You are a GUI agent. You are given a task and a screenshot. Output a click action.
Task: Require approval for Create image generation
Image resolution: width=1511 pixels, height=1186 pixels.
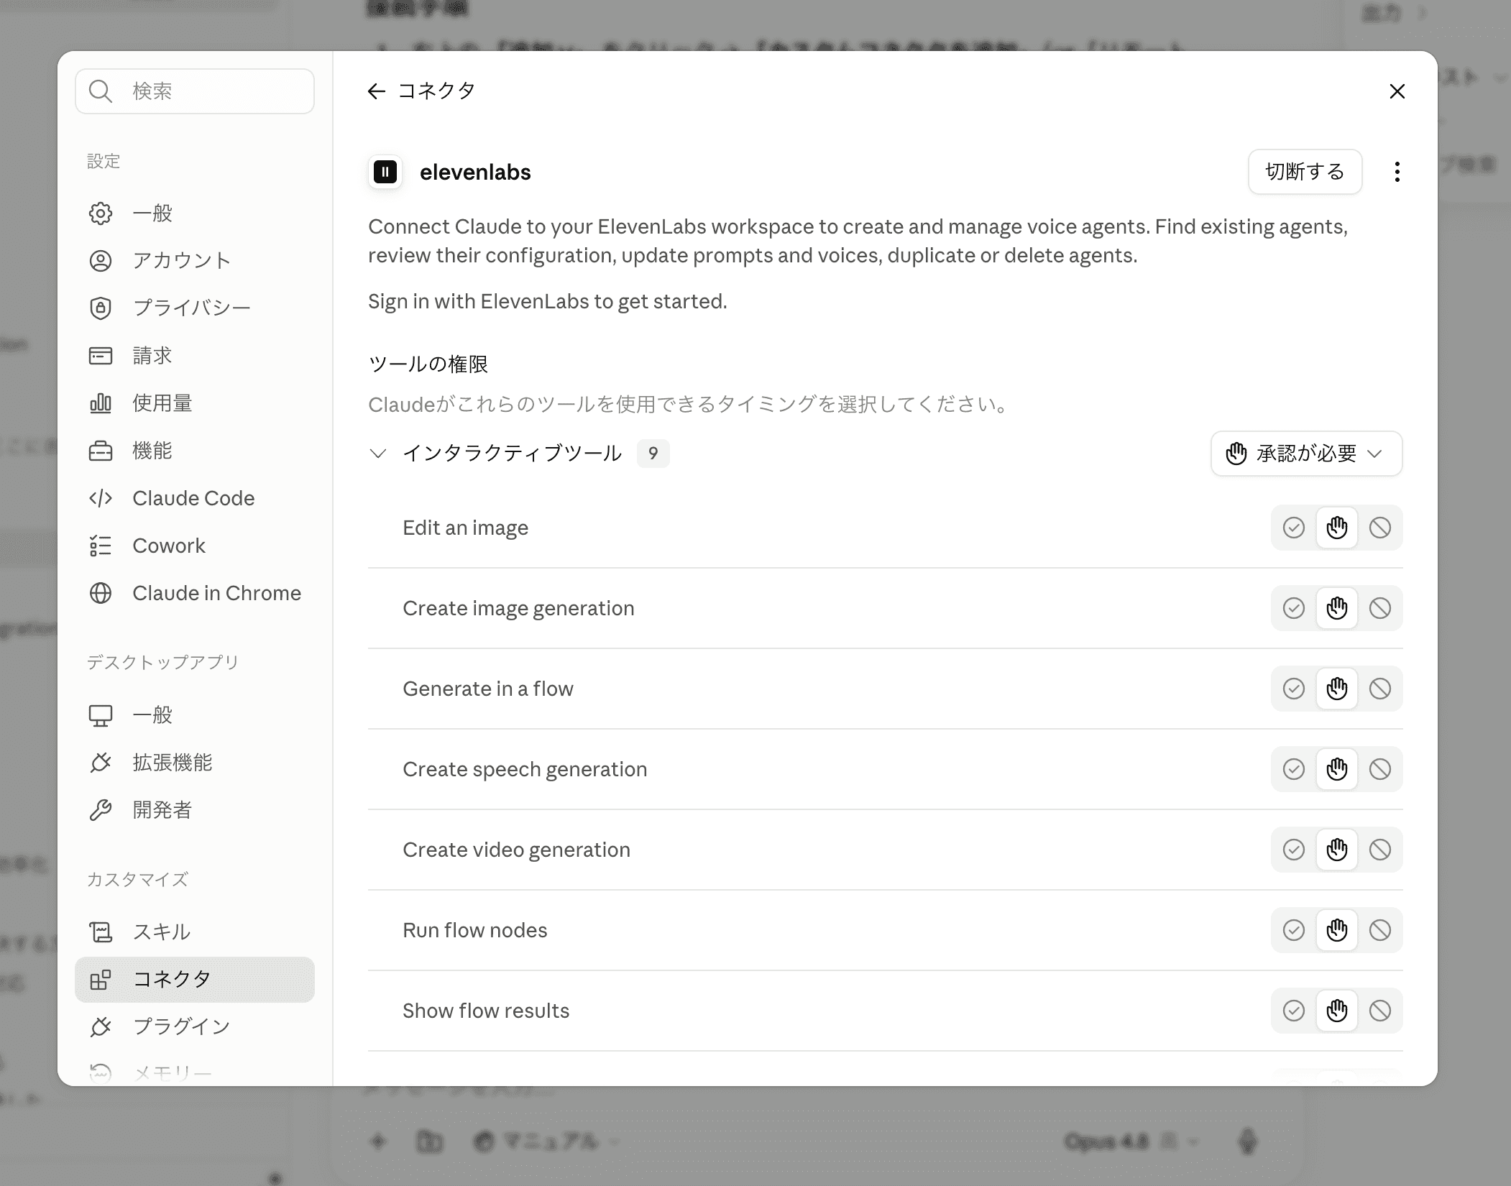tap(1336, 609)
